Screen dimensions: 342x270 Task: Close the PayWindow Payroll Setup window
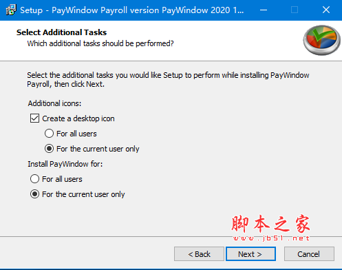[x=326, y=10]
